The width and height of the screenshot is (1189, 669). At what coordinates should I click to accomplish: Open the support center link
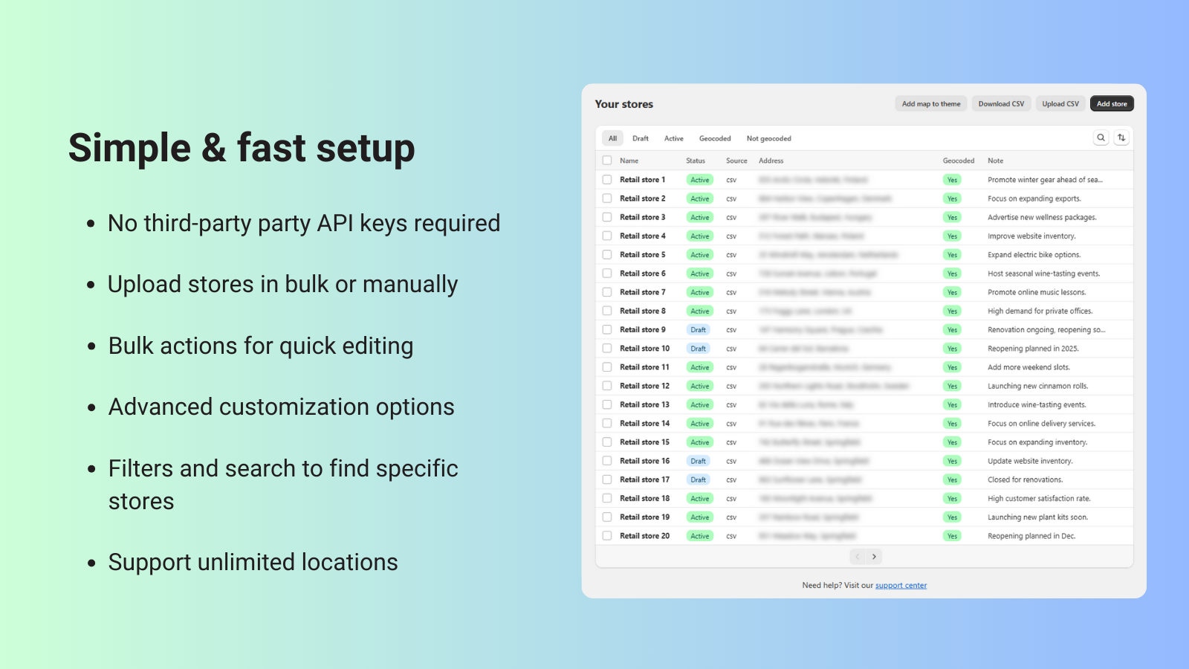pyautogui.click(x=901, y=585)
